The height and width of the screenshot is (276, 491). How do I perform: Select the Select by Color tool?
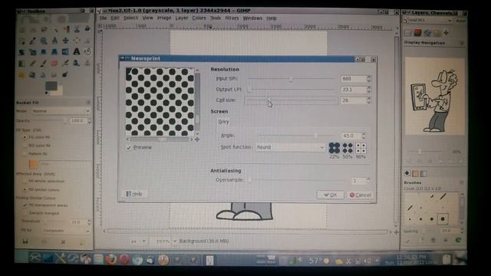(x=66, y=29)
